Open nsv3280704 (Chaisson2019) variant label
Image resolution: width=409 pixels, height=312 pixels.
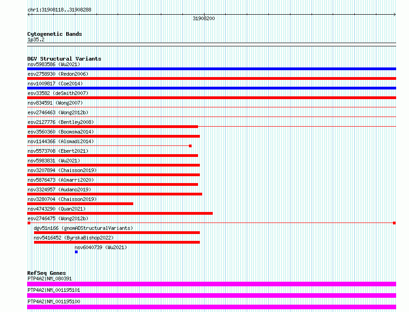coord(62,199)
